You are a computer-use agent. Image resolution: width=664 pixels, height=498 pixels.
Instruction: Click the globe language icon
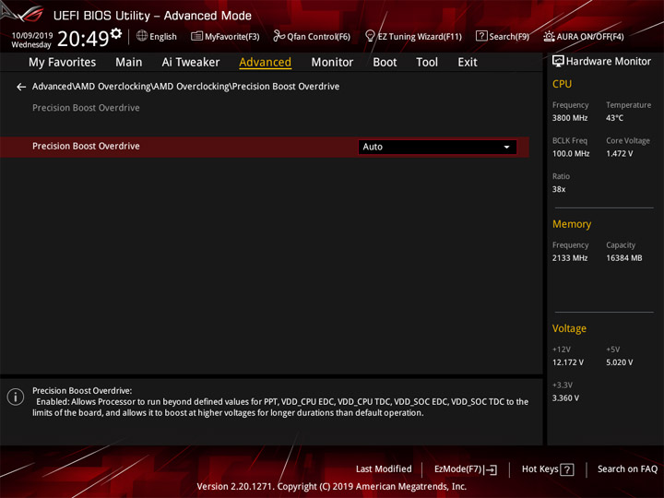pos(142,36)
